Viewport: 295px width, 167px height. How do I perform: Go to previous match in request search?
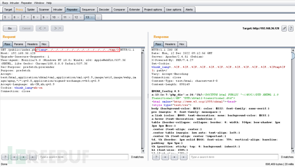14,157
